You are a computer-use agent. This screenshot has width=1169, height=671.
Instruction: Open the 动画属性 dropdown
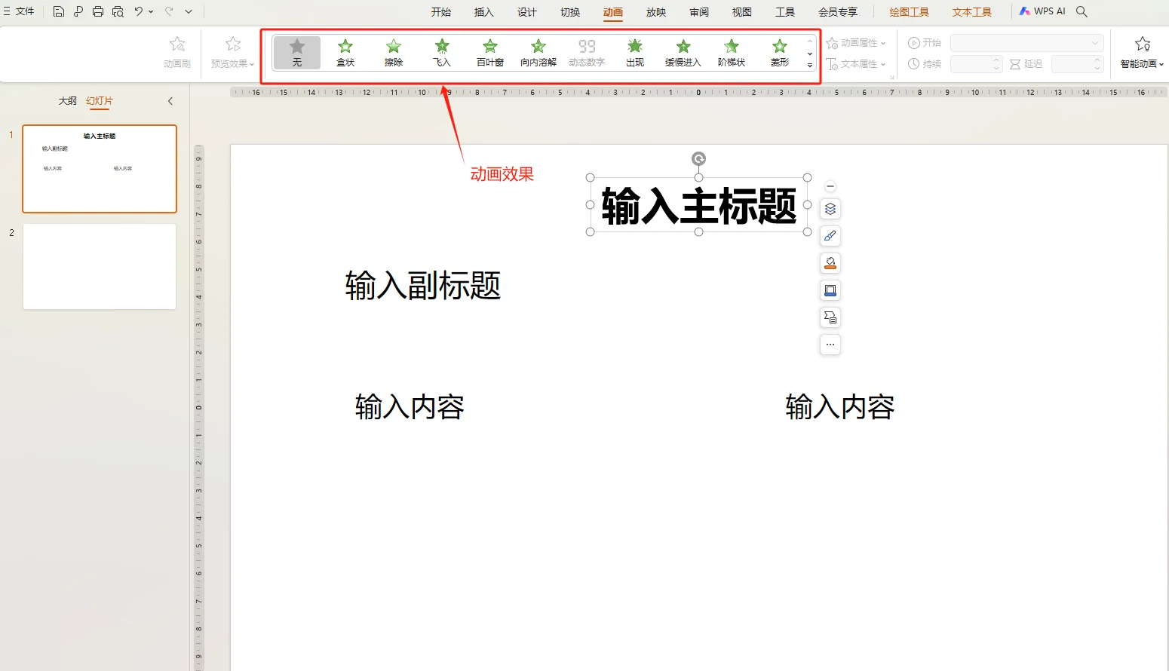pyautogui.click(x=857, y=42)
